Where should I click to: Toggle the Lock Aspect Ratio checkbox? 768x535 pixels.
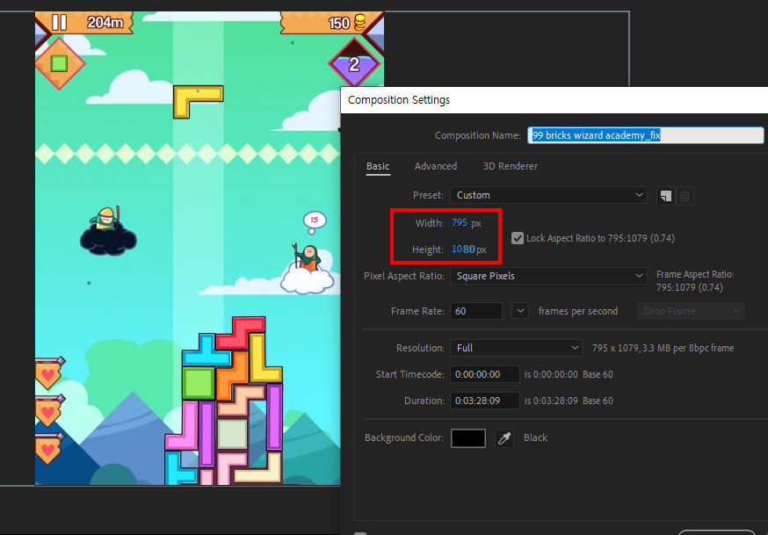coord(518,238)
